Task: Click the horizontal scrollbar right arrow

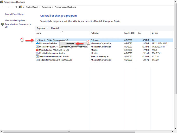Action: coord(172,131)
